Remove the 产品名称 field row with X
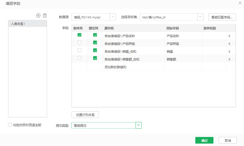This screenshot has height=146, width=244. coord(229,36)
